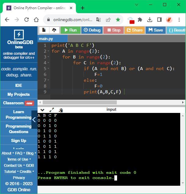
Task: Open the cloud extension with red badge
Action: point(131,20)
